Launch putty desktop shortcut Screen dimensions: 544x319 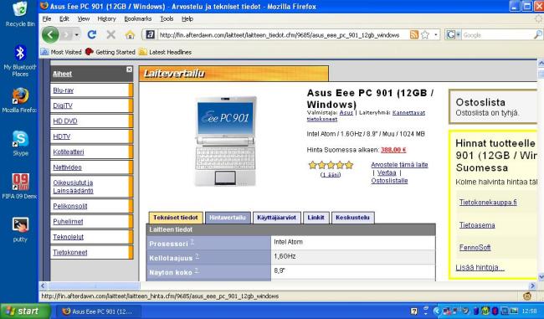click(20, 229)
